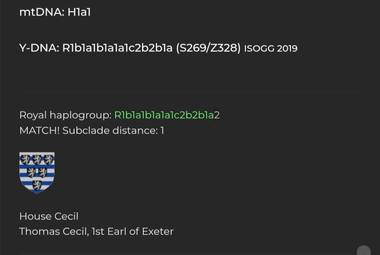Viewport: 380px width, 255px height.
Task: Click the trailing white 2 after green haplogroup
Action: point(217,115)
